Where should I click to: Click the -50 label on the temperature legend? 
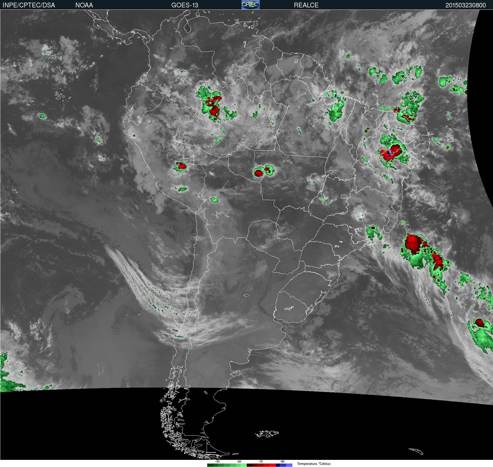coord(217,462)
